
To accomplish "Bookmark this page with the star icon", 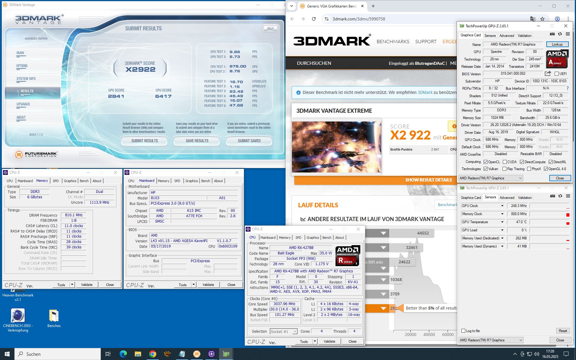I will click(x=542, y=19).
